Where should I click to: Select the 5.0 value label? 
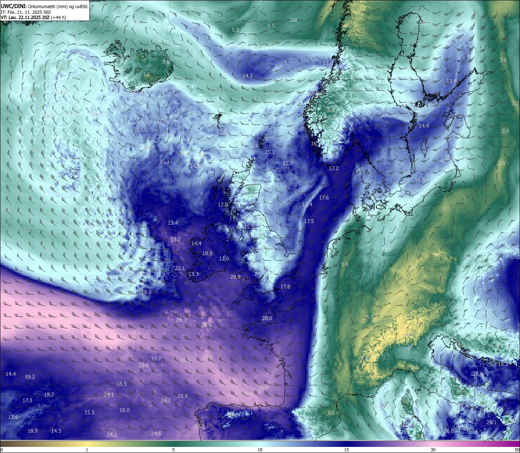[x=235, y=30]
